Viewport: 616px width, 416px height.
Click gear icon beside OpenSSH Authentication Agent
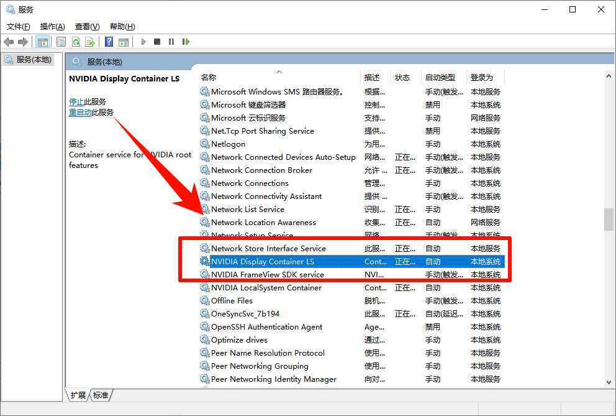[205, 326]
